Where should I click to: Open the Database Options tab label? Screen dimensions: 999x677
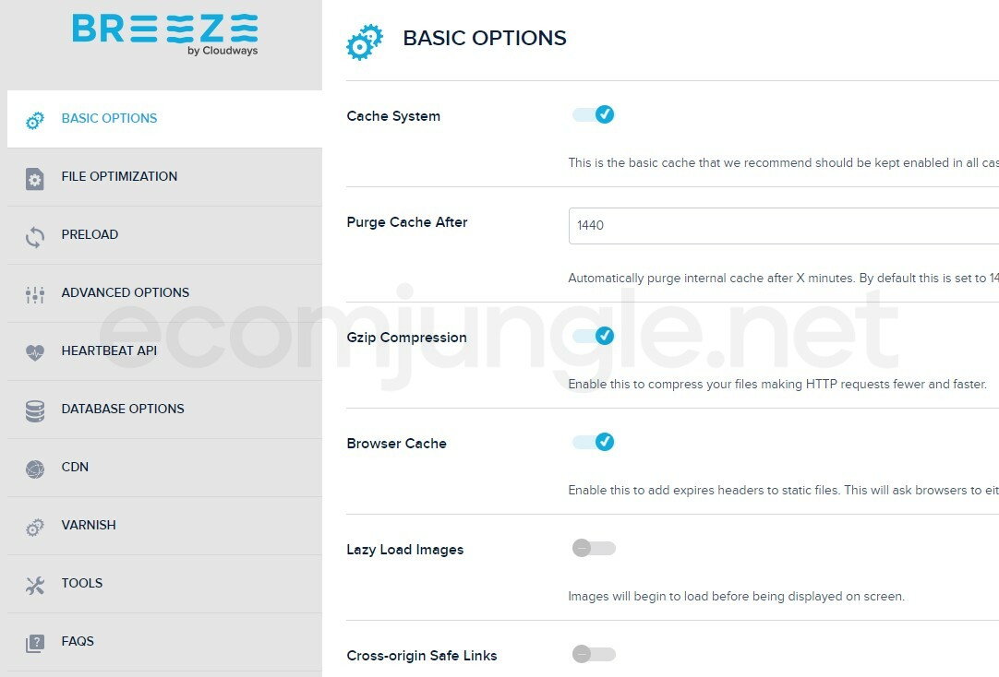click(123, 409)
